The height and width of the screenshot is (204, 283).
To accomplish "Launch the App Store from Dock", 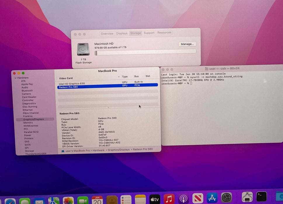I will point(212,198).
